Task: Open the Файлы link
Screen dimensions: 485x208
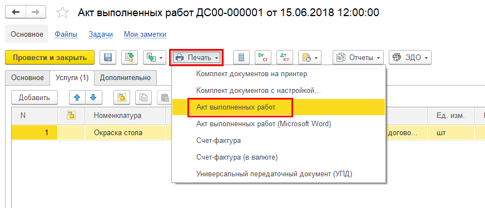Action: [66, 34]
